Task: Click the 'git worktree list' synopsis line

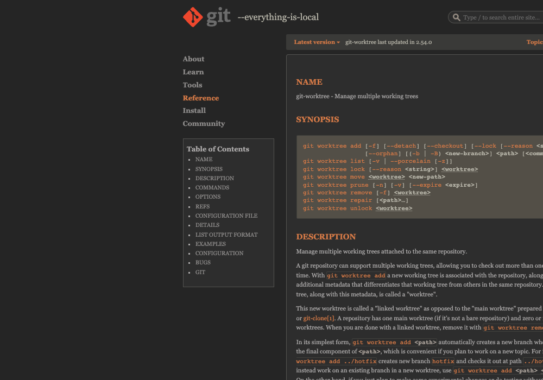Action: pyautogui.click(x=377, y=161)
